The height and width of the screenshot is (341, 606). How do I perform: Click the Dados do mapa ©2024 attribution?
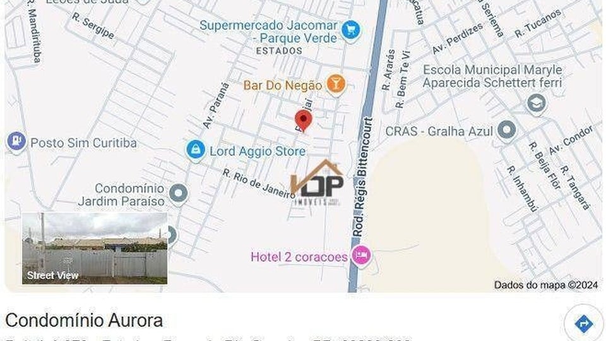[545, 285]
